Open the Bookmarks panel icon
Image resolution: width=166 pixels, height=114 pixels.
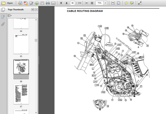pyautogui.click(x=3, y=17)
